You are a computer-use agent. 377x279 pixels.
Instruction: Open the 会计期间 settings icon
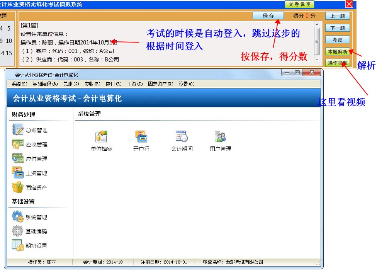click(x=182, y=138)
